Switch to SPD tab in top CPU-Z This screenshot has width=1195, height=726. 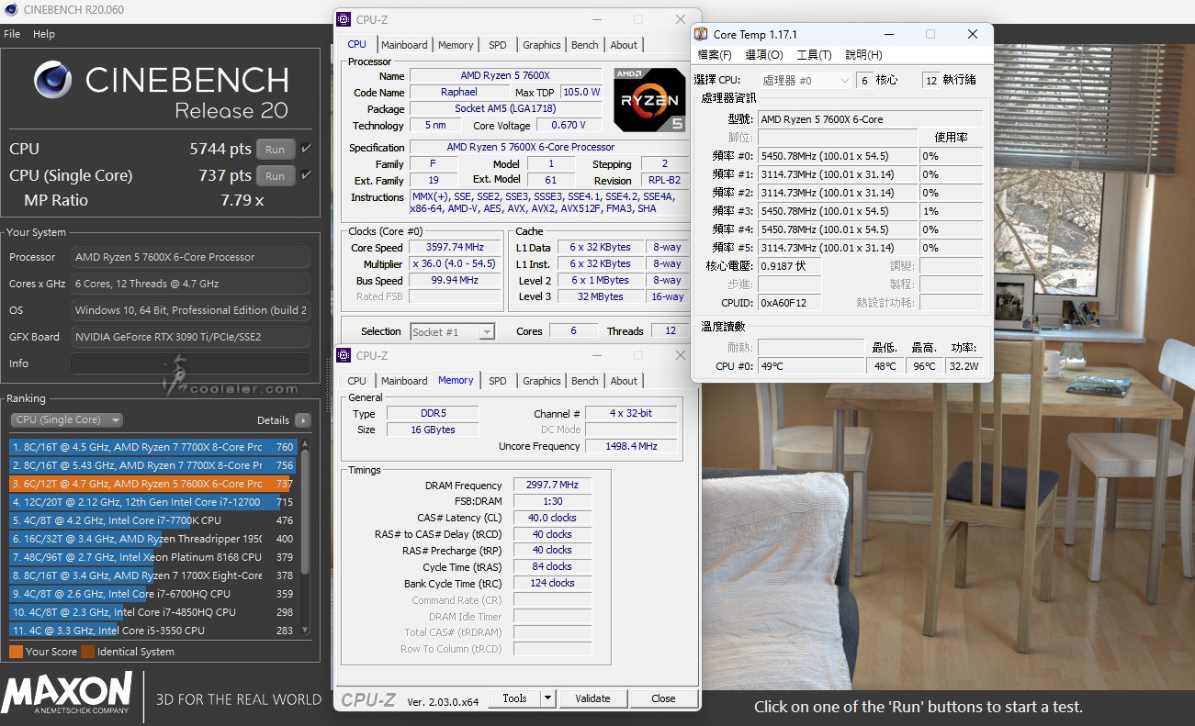click(x=497, y=45)
